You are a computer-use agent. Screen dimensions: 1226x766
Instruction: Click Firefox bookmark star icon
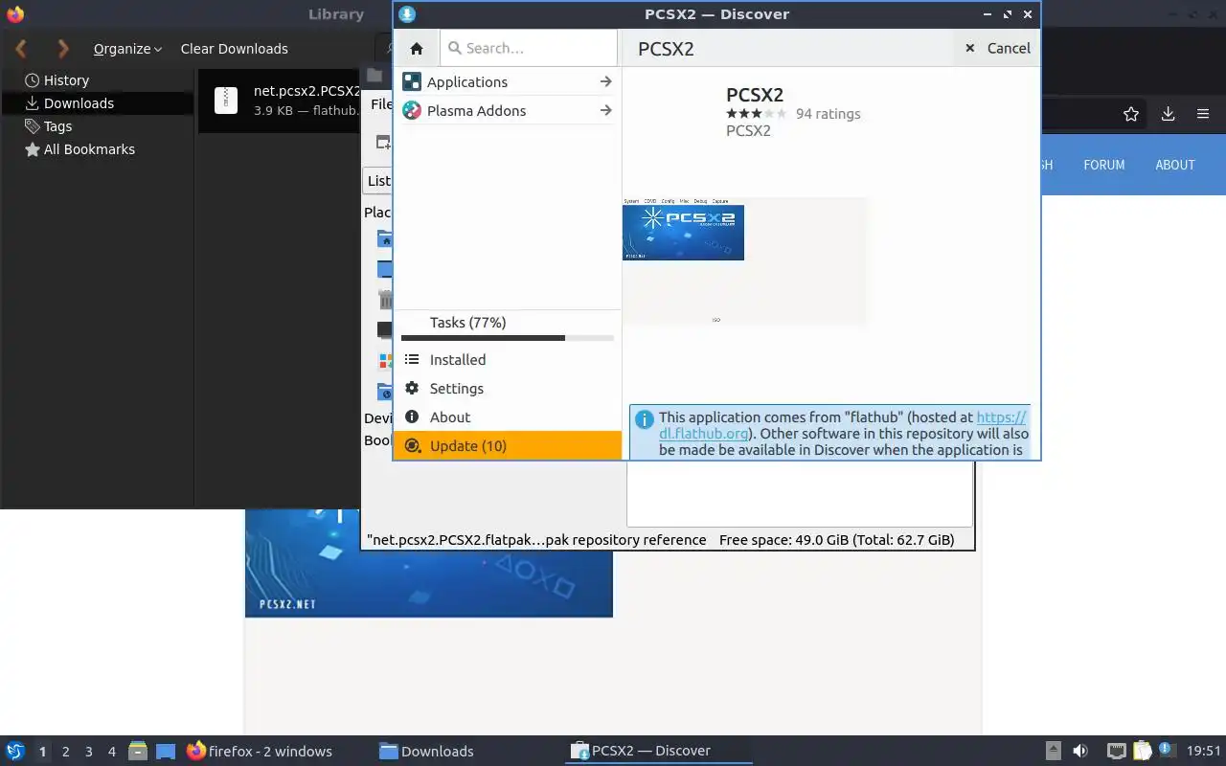[1131, 114]
